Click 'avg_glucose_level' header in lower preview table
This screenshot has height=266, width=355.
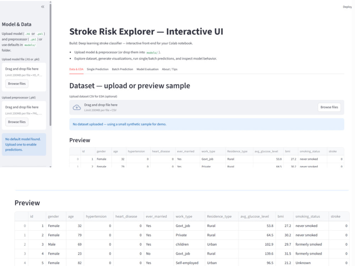[257, 216]
